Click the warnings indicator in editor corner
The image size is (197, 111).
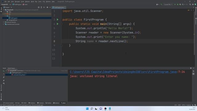(189, 10)
